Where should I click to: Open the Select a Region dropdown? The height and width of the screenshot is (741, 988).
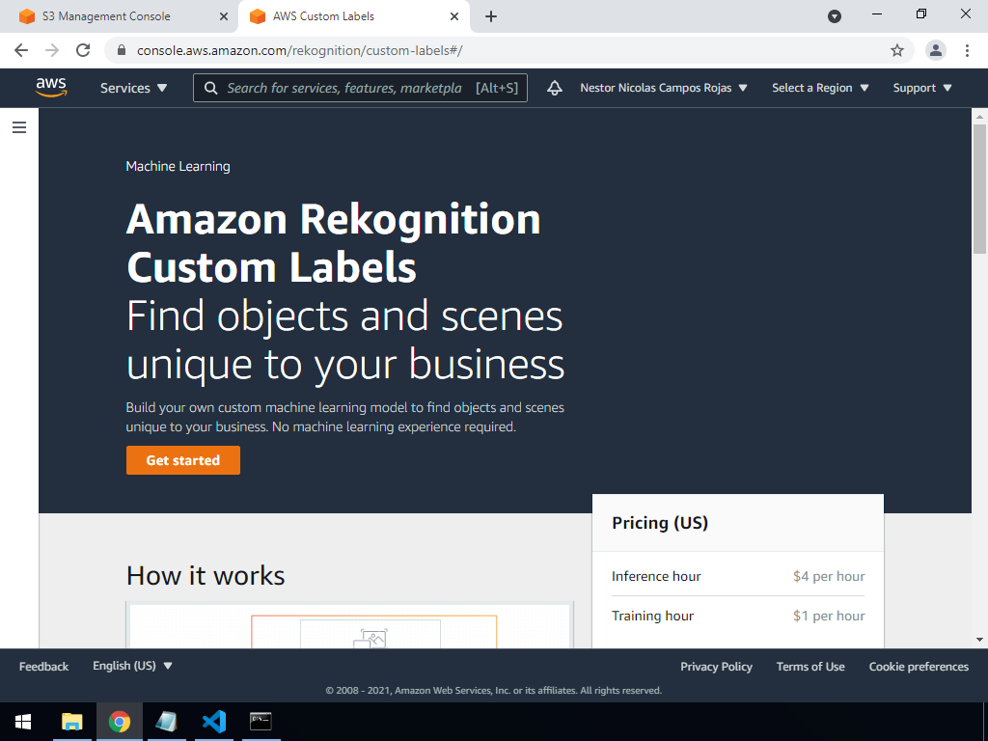[820, 88]
